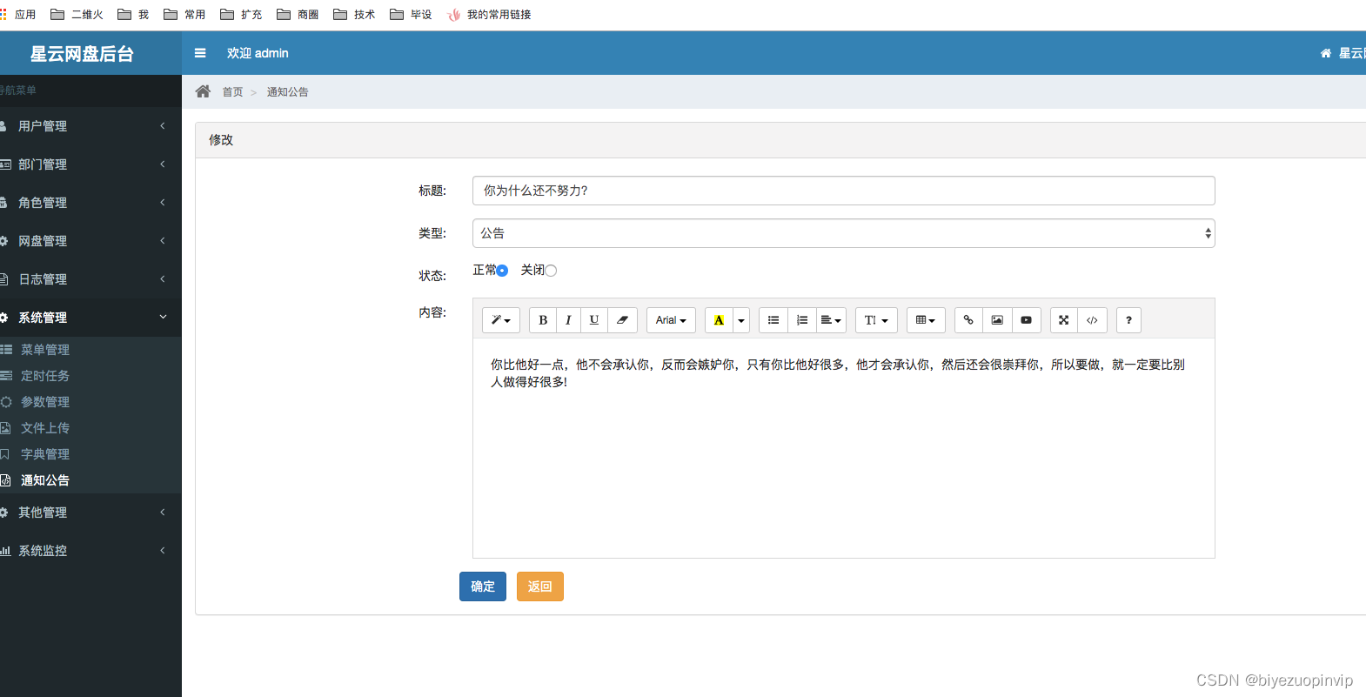Apply the yellow highlight text color

coord(719,320)
